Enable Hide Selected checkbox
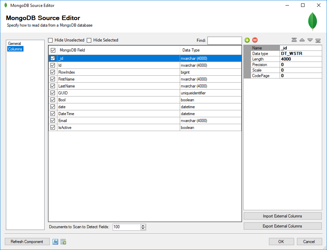This screenshot has height=250, width=327. (89, 40)
